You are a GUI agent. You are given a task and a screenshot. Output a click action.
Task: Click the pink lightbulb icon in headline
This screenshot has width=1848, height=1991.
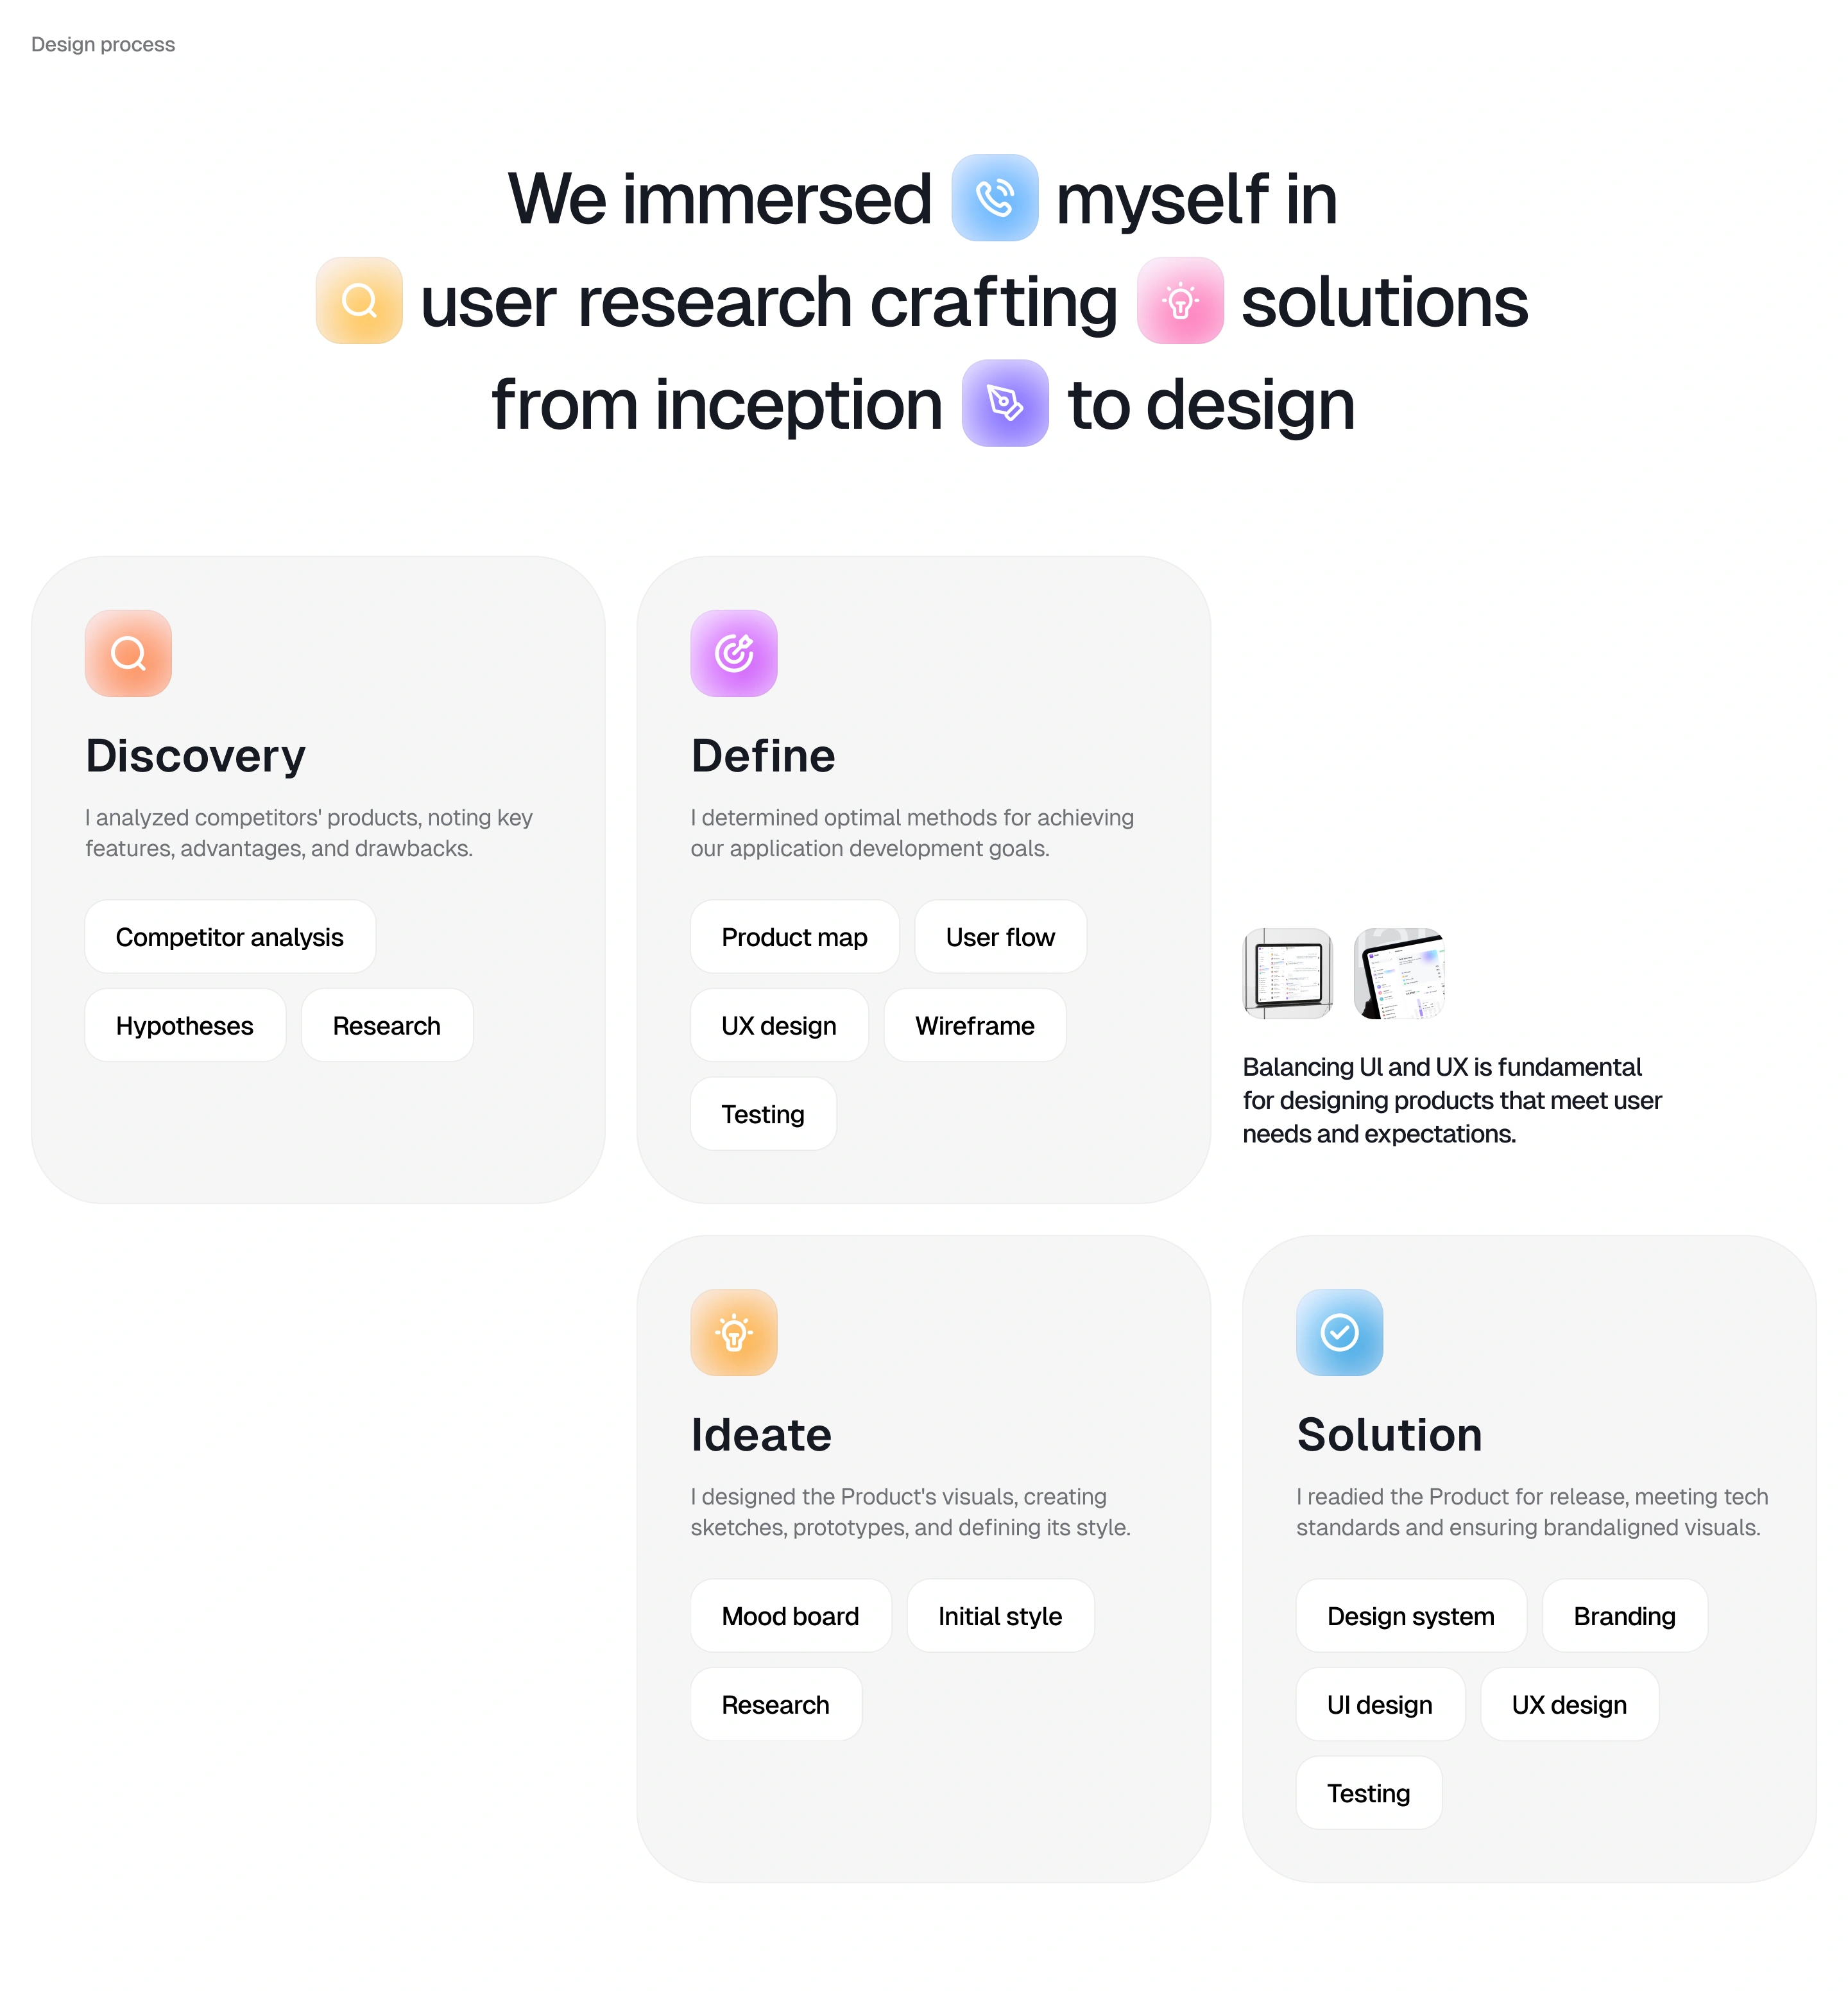(x=1180, y=300)
